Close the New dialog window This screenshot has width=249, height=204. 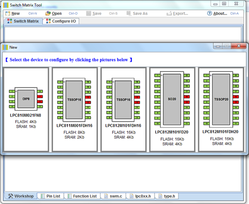click(239, 46)
